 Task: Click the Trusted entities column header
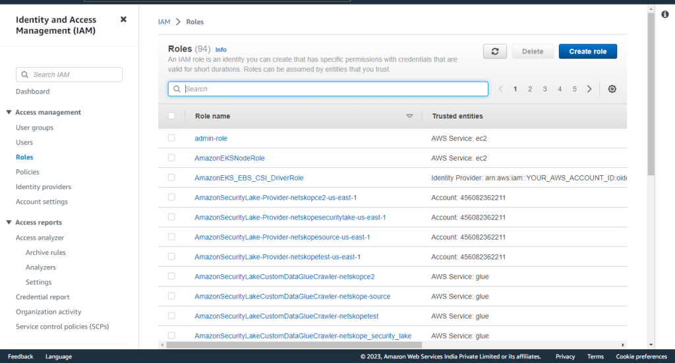[457, 116]
